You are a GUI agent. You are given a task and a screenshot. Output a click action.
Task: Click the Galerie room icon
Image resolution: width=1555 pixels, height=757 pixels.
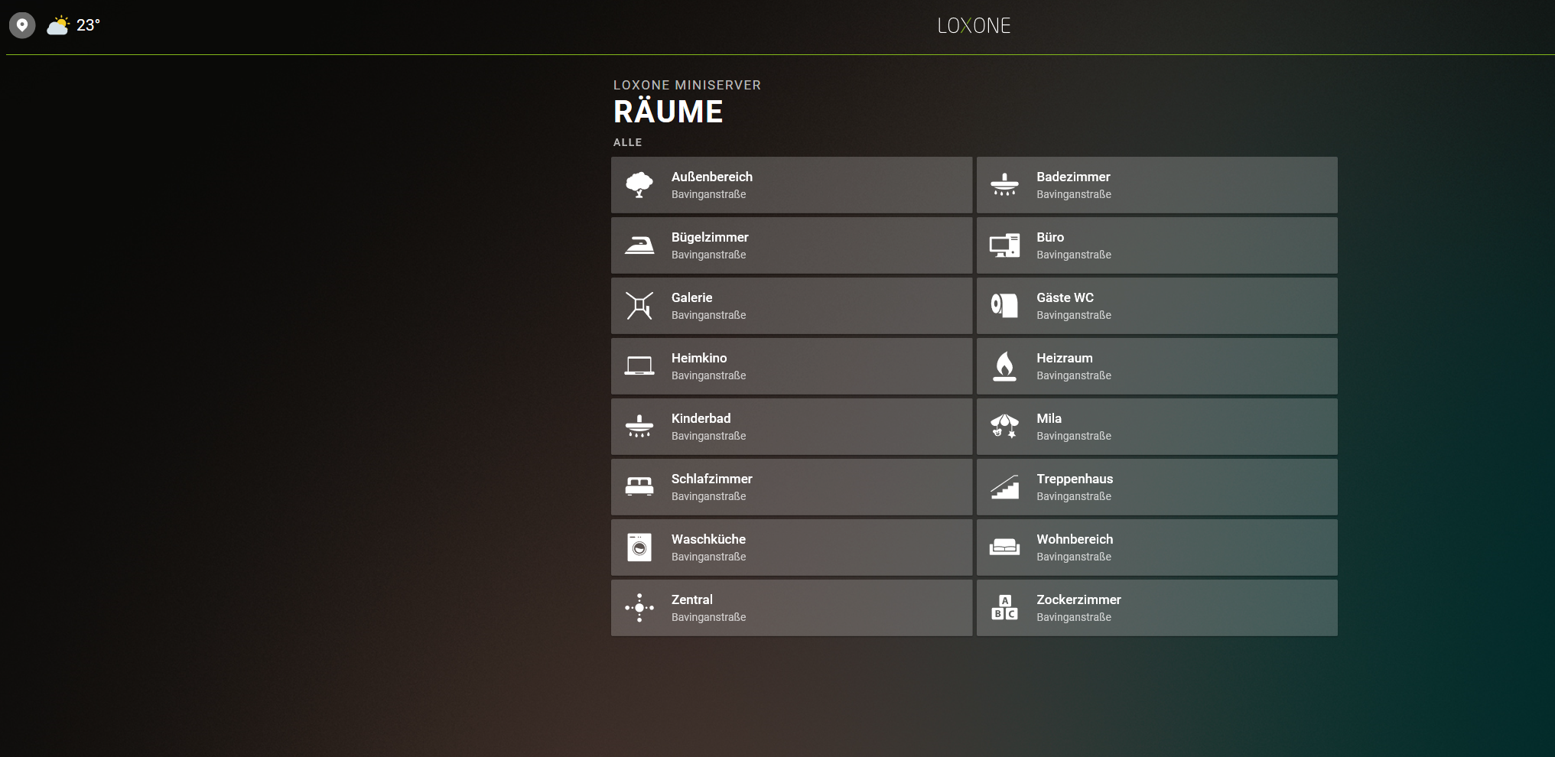[639, 306]
